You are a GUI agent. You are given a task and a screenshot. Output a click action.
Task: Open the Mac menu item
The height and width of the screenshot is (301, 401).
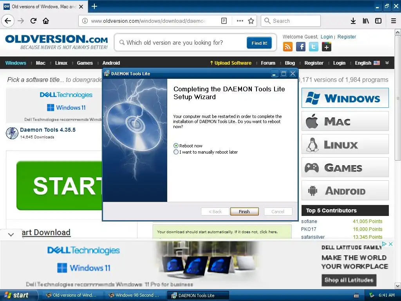click(x=40, y=63)
